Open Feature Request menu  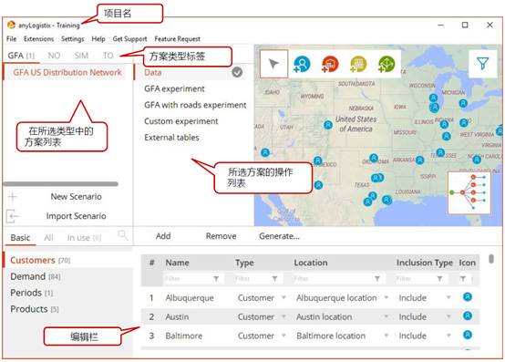pyautogui.click(x=177, y=39)
